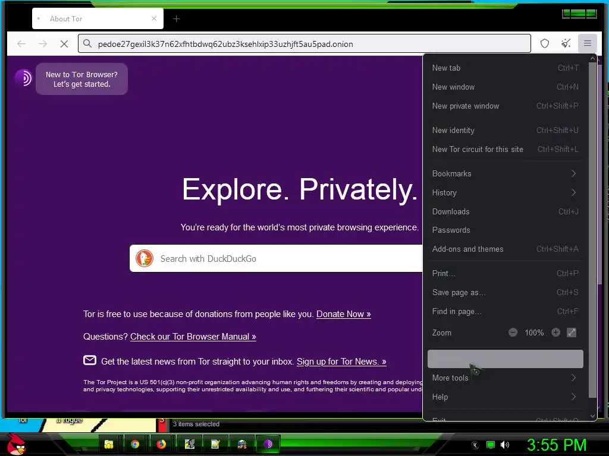Open the HFS taskbar icon
The height and width of the screenshot is (456, 609).
242,444
